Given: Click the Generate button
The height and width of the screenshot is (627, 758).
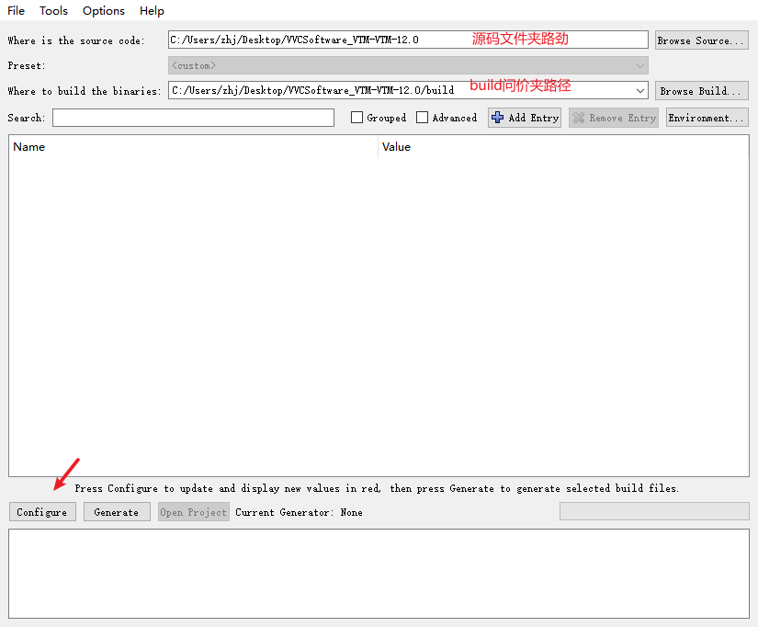Looking at the screenshot, I should click(117, 512).
